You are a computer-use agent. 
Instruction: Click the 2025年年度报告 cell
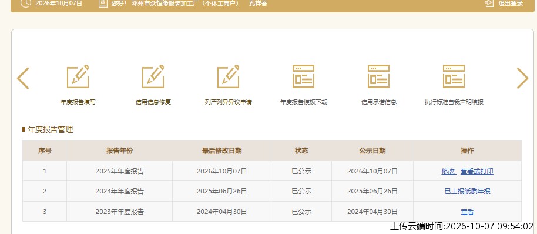(x=119, y=171)
